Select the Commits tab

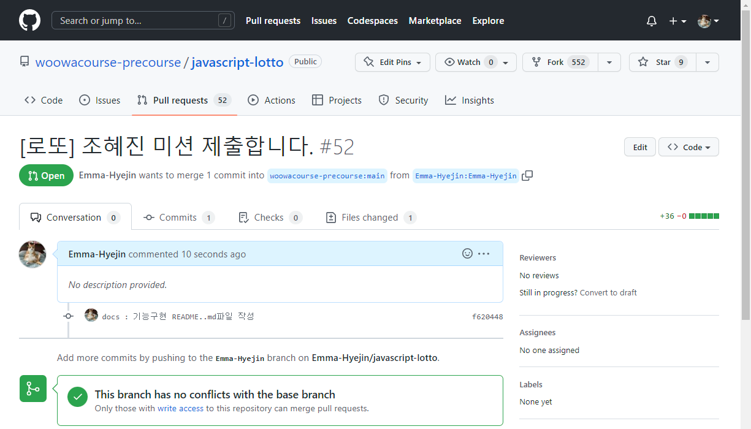179,217
